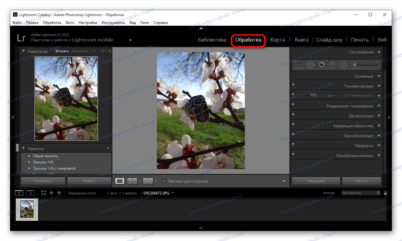This screenshot has height=241, width=402.
Task: Expand the Tone Curve panel arrow
Action: coord(379,86)
